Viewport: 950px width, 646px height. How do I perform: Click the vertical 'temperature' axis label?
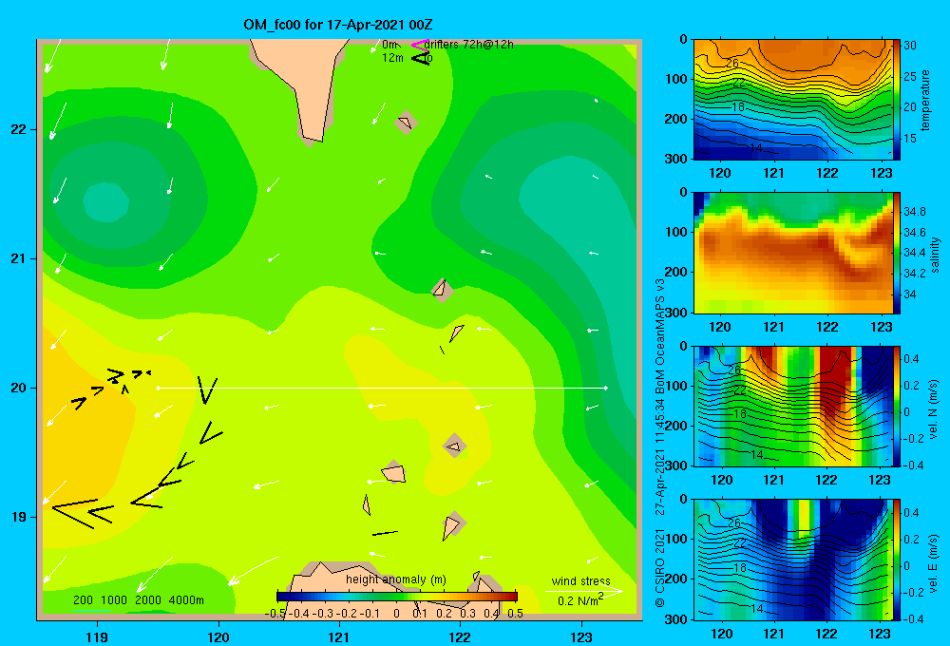(925, 100)
